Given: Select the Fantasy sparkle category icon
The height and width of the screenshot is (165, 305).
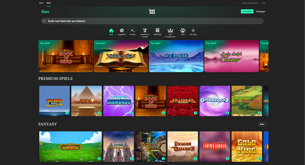Looking at the screenshot, I should point(132,31).
